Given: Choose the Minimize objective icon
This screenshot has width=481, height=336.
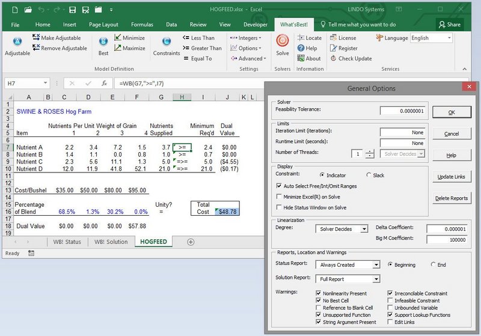Looking at the screenshot, I should coord(117,37).
